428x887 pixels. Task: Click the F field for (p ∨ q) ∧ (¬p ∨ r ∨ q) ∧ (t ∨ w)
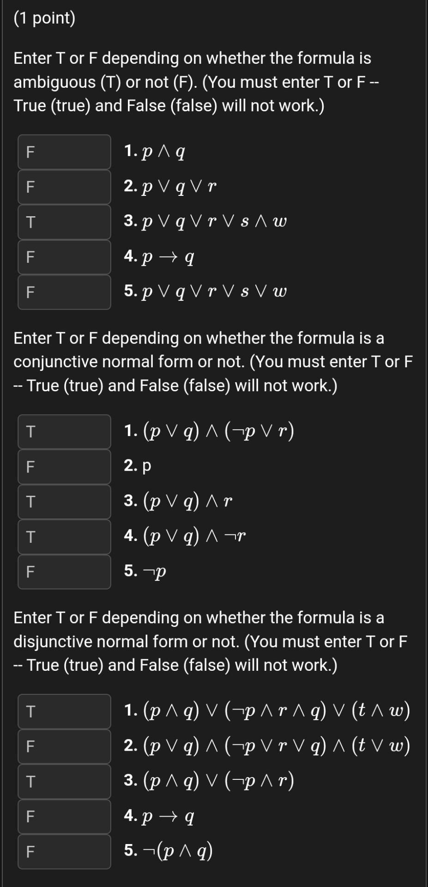(x=64, y=747)
